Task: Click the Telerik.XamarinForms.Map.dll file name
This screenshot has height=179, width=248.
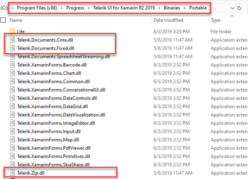Action: pyautogui.click(x=48, y=140)
